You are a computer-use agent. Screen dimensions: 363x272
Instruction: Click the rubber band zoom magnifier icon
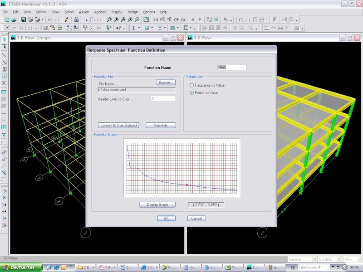pos(109,20)
